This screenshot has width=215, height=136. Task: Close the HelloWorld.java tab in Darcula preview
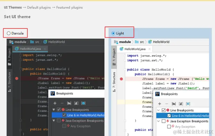click(45, 49)
